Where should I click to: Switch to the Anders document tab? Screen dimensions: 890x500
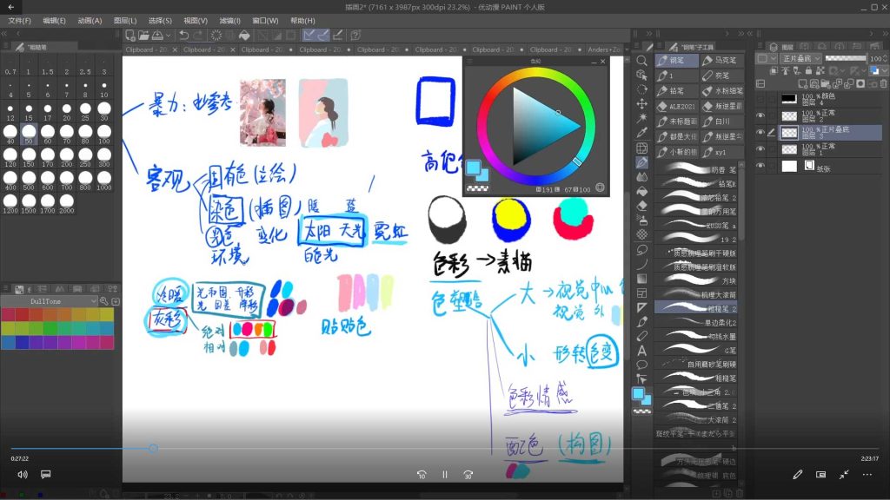pos(604,49)
